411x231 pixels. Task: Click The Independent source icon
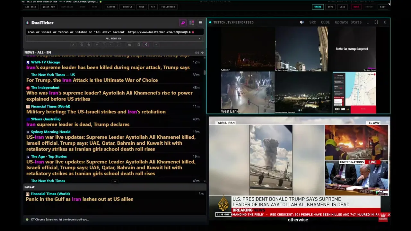(28, 88)
